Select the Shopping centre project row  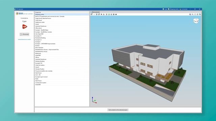[62, 14]
